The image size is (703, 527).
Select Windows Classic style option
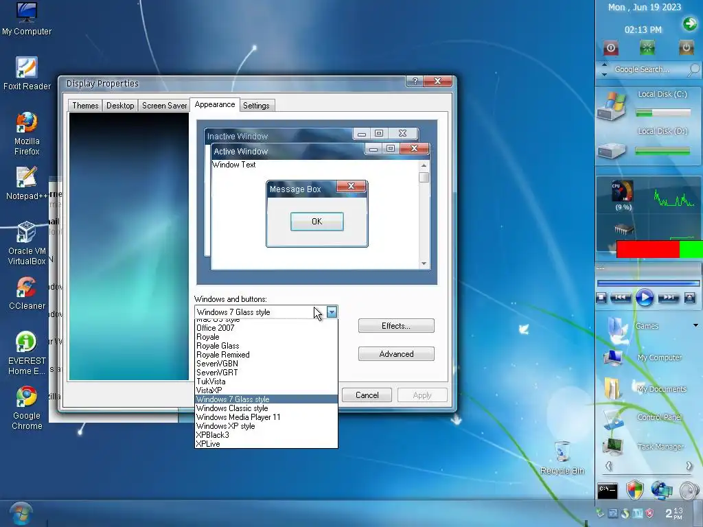click(x=266, y=408)
